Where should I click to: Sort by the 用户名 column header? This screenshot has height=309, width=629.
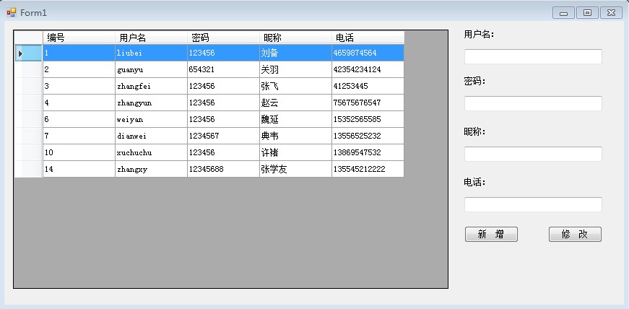(x=151, y=38)
